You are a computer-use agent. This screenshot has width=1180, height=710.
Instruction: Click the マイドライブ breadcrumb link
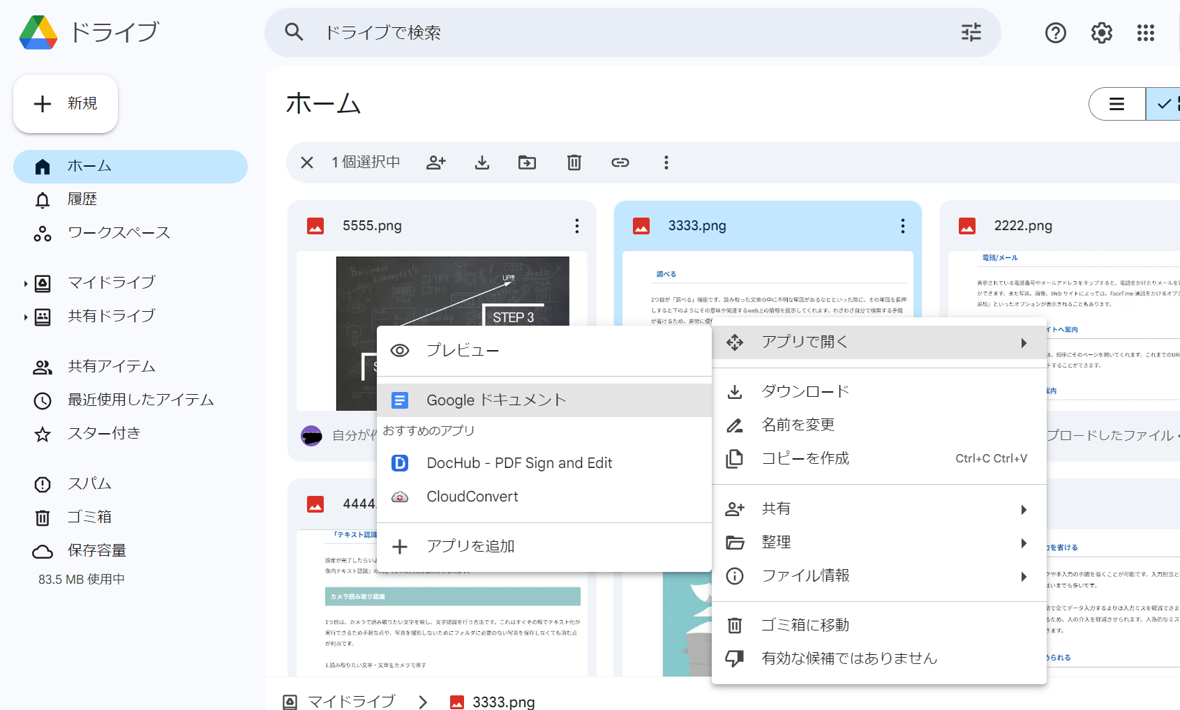click(351, 702)
